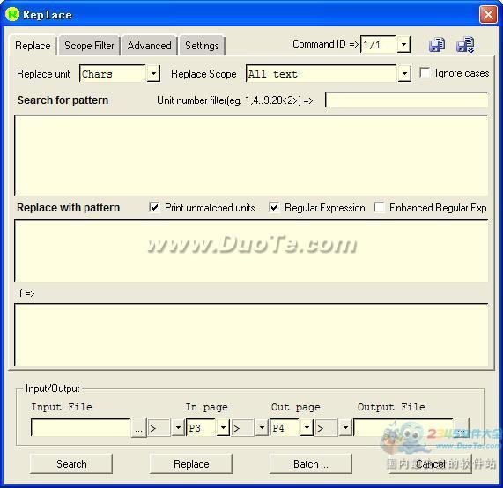Focus the Unit number filter field
This screenshot has height=488, width=503.
pyautogui.click(x=407, y=100)
